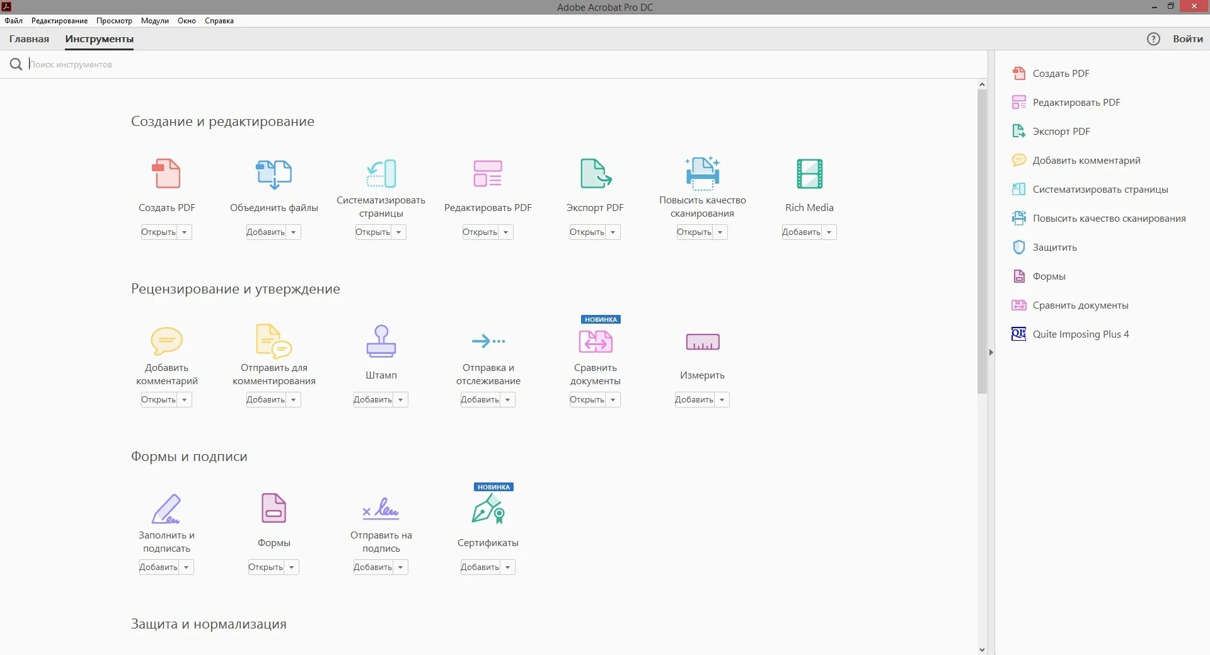Click the Protect shield icon in sidebar

[x=1018, y=247]
